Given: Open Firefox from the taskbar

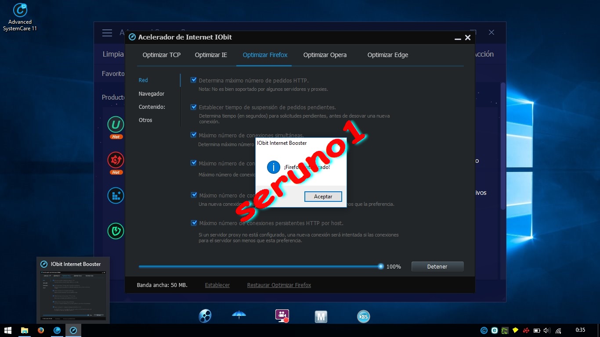Looking at the screenshot, I should point(41,330).
